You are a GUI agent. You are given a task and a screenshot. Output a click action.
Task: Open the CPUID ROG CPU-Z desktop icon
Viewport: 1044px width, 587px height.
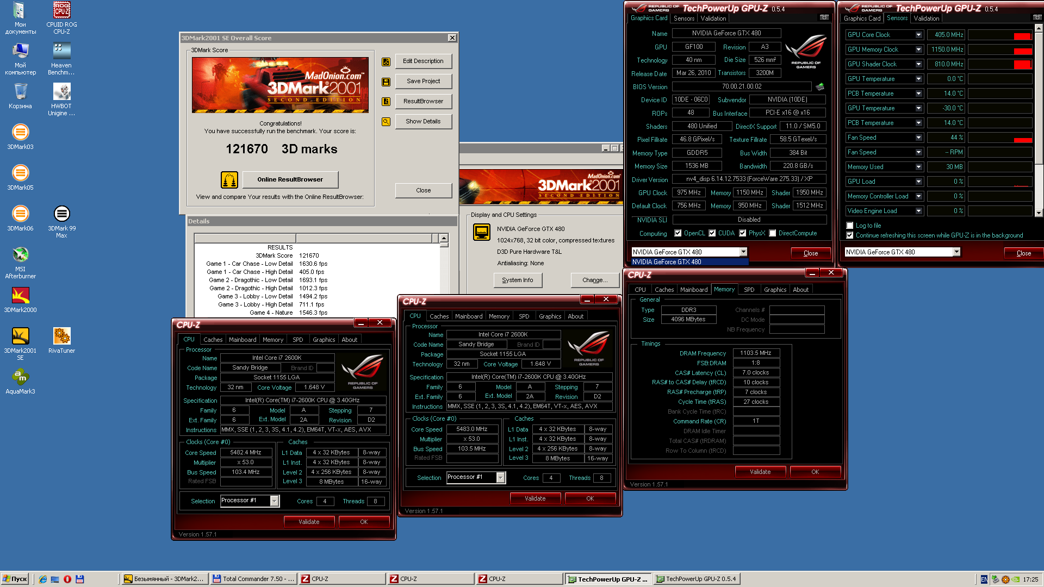61,18
